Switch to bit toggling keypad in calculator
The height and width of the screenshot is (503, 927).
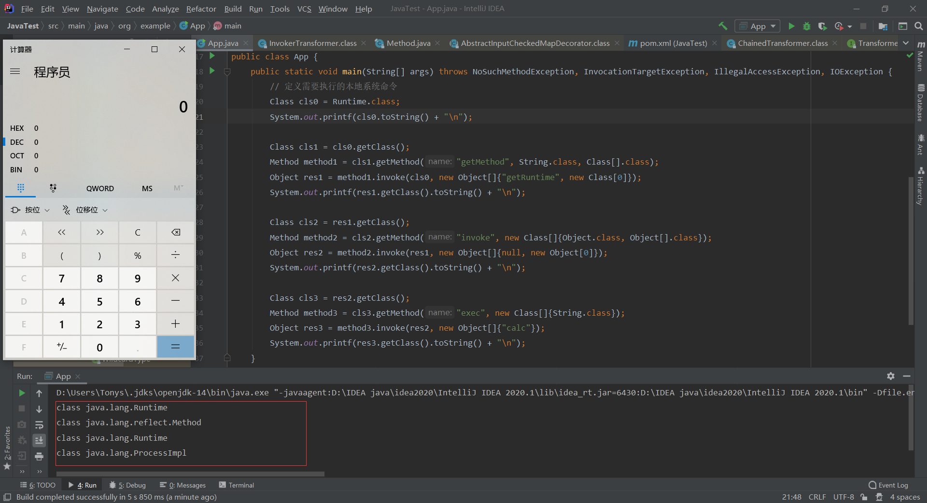[x=53, y=188]
